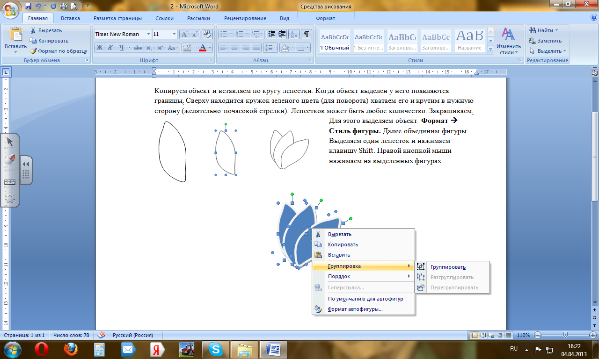Click Word help question mark icon
Image resolution: width=599 pixels, height=359 pixels.
pos(593,18)
